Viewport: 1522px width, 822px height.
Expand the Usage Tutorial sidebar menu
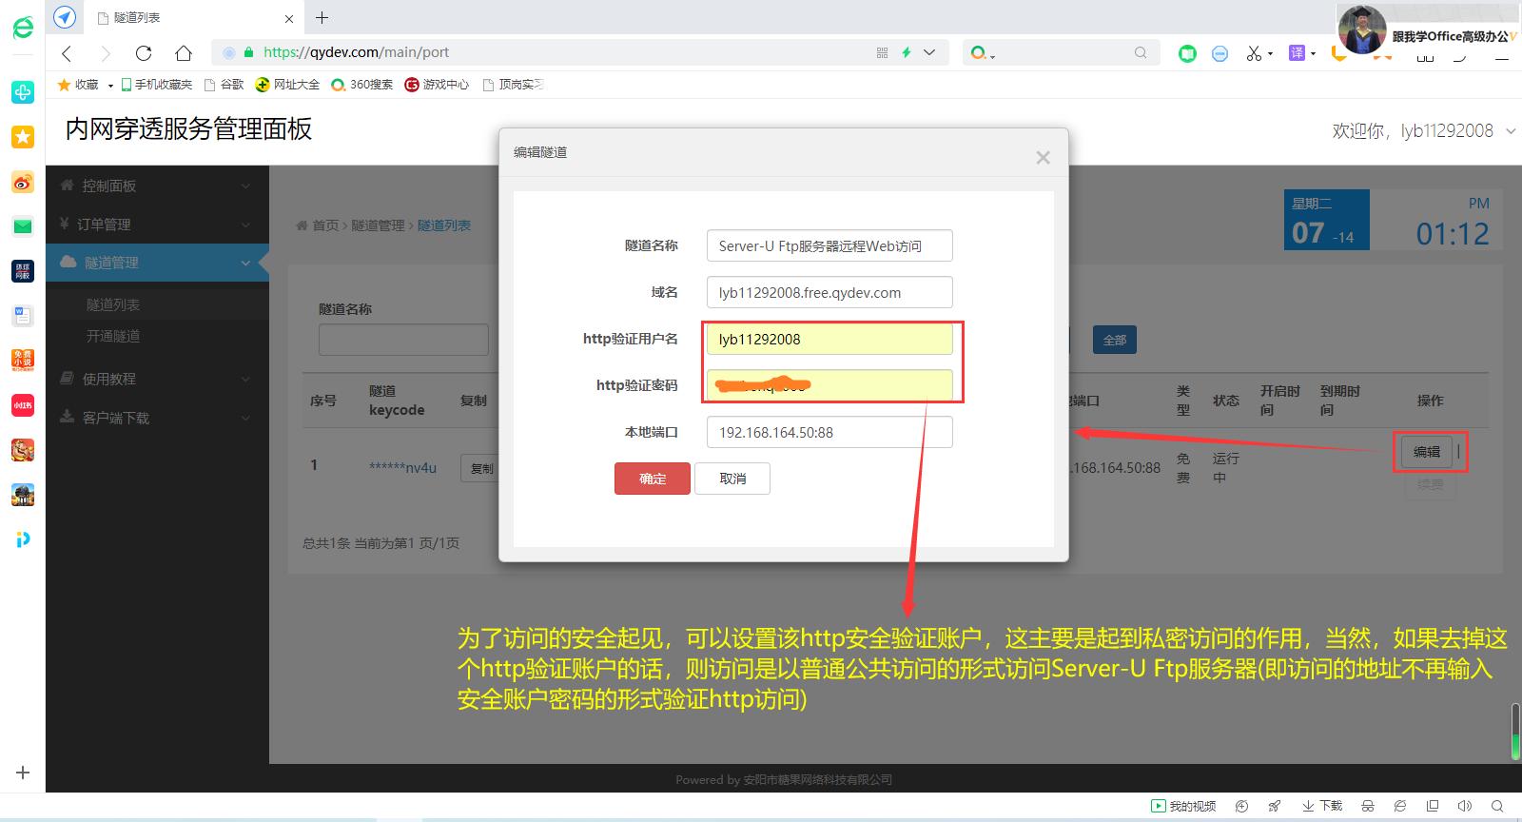pos(157,379)
